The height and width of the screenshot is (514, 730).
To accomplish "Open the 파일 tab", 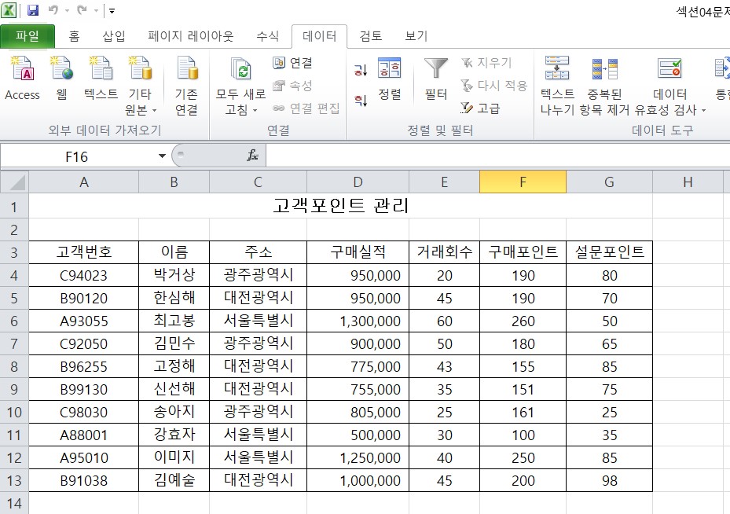I will click(x=28, y=36).
